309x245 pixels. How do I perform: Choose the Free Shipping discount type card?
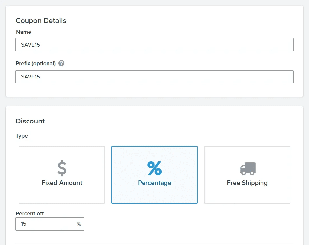tap(247, 175)
